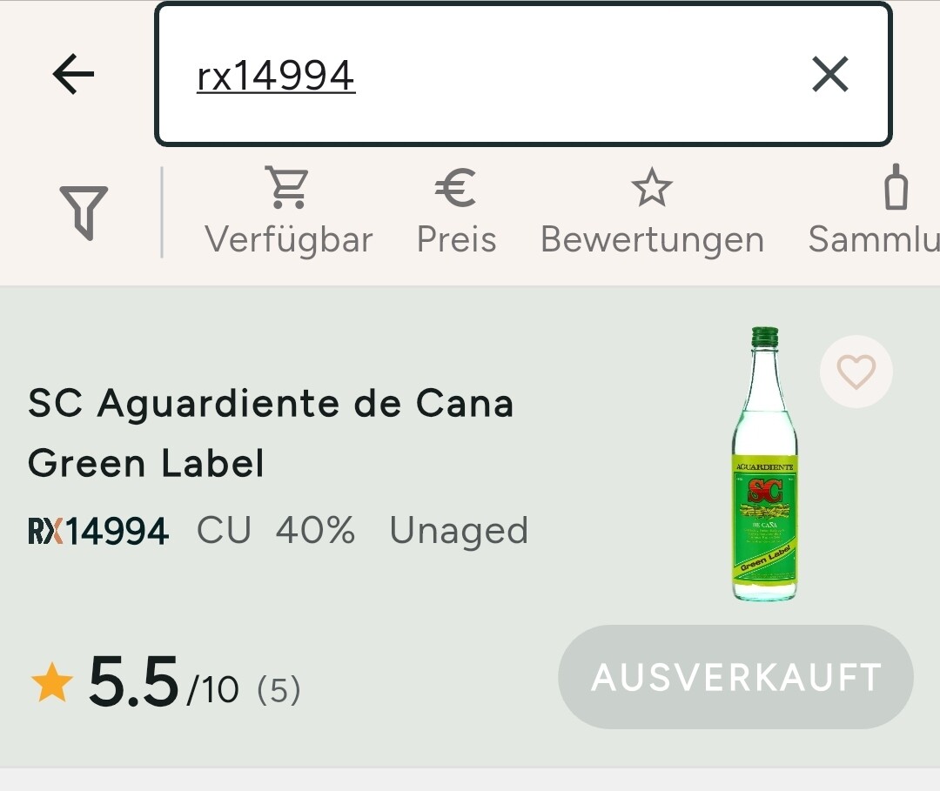The height and width of the screenshot is (791, 940).
Task: Open the filter funnel options
Action: [x=84, y=211]
